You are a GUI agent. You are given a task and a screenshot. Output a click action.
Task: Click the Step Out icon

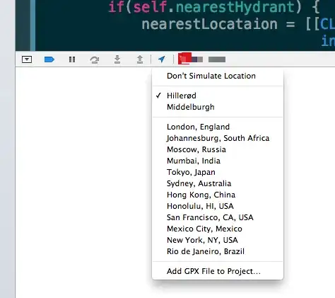pos(140,59)
